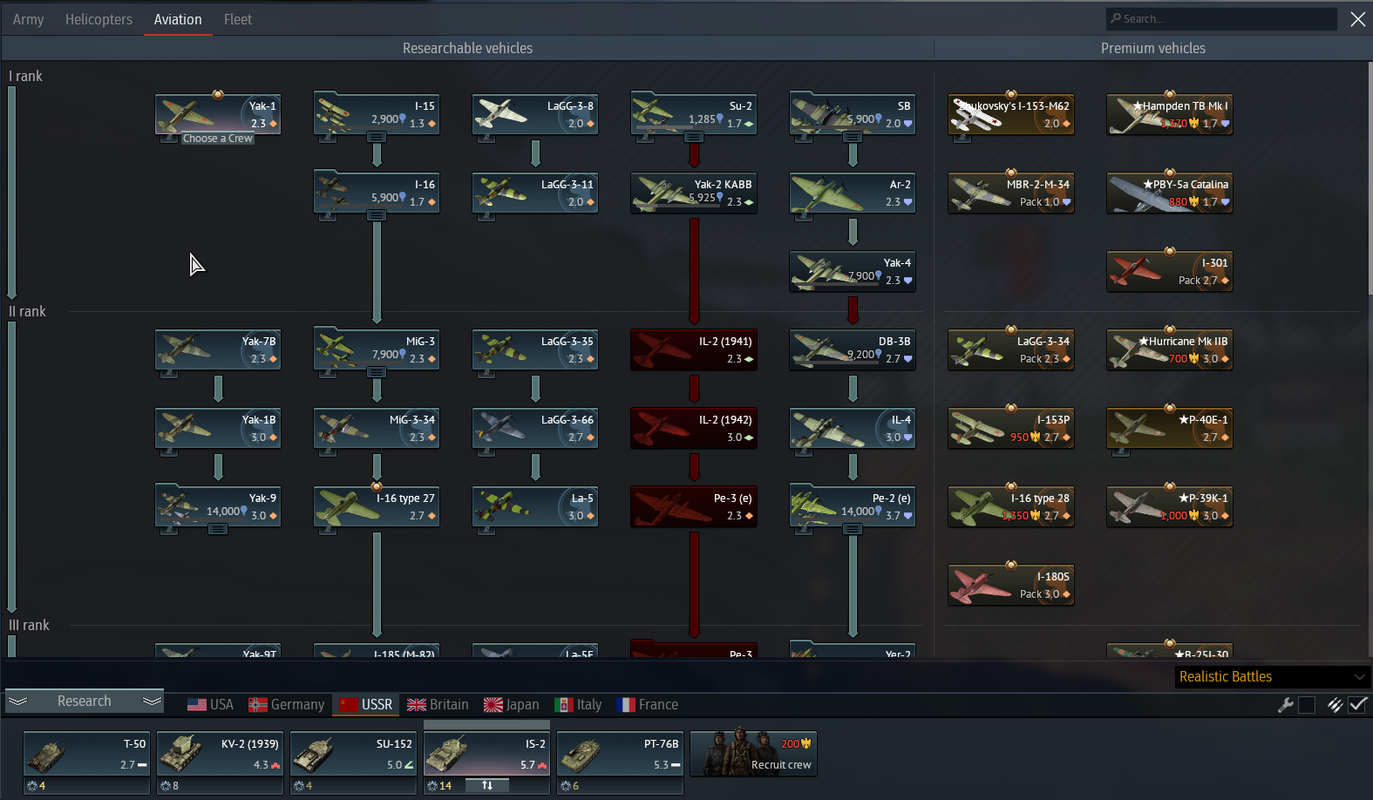
Task: Close the research tree window
Action: tap(1358, 19)
